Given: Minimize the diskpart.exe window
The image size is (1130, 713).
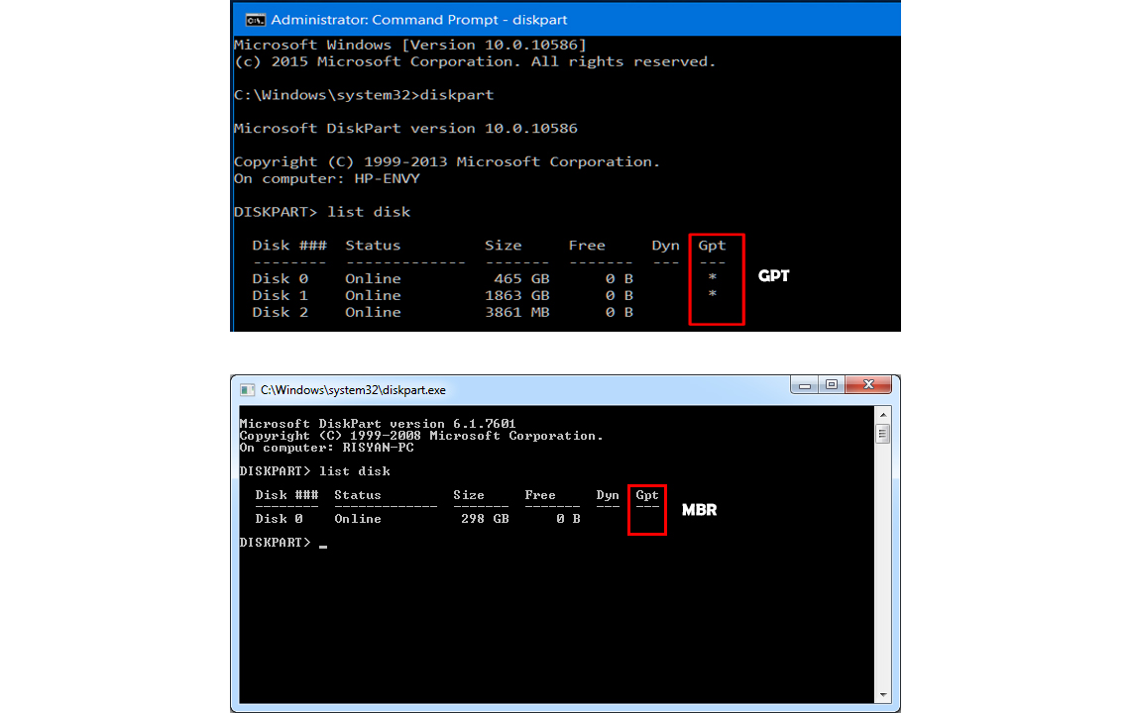Looking at the screenshot, I should coord(805,385).
